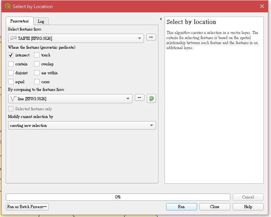Click the Modify current selection by label
The width and height of the screenshot is (271, 217).
coord(31,117)
